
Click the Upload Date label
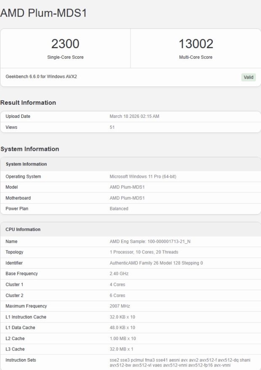[18, 116]
